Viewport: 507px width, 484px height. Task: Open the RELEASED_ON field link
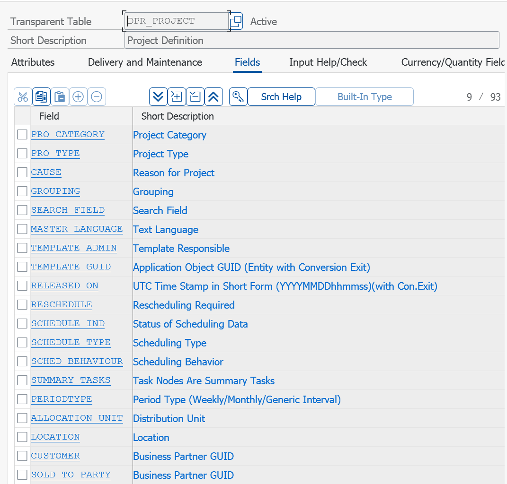pos(65,286)
